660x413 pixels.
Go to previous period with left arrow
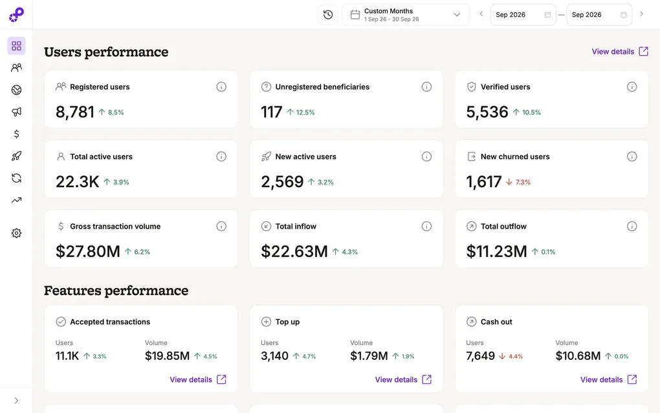[x=481, y=14]
